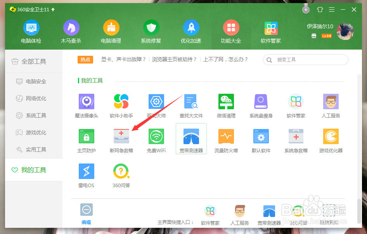Open the skin shirt icon in title bar

point(320,10)
